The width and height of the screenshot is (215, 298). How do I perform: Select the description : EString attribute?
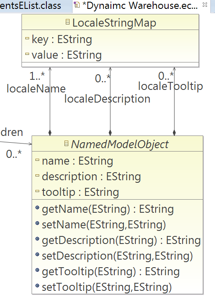(91, 176)
